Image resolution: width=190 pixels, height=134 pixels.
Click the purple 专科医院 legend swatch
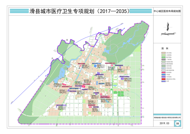[x=164, y=77]
